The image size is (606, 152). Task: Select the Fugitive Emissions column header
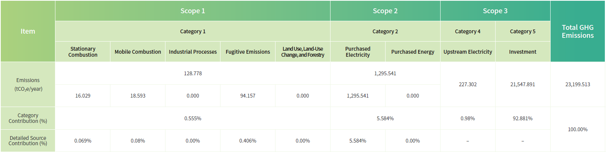248,52
